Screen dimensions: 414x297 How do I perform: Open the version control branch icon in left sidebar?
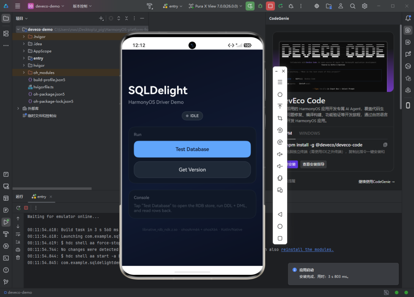point(6,282)
